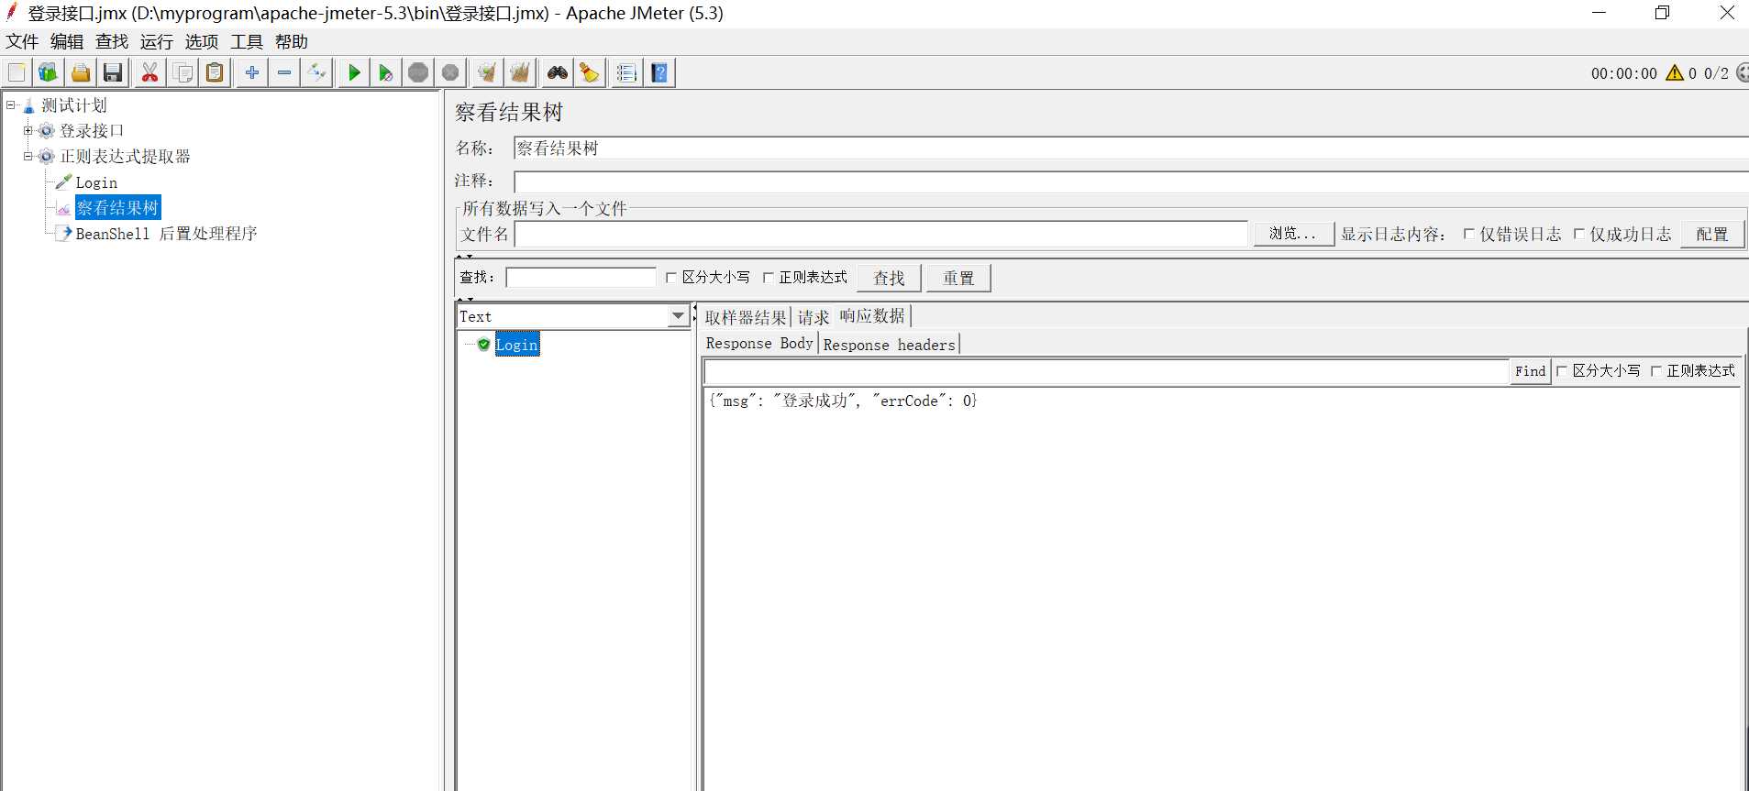
Task: Click the 文件名 input field
Action: [881, 234]
